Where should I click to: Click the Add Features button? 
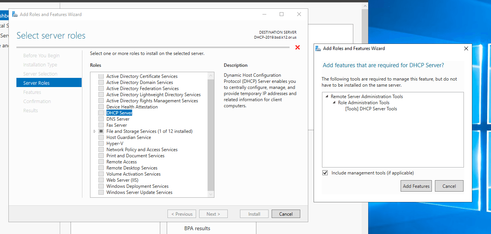point(416,186)
